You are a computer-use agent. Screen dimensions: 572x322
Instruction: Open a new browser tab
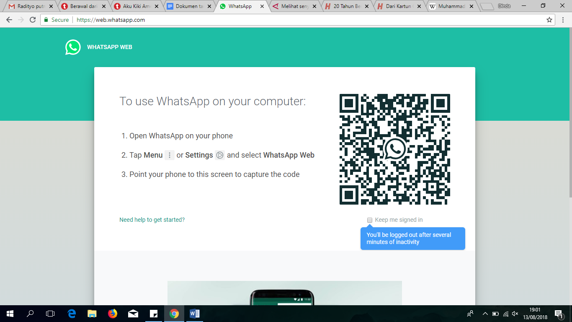coord(487,7)
